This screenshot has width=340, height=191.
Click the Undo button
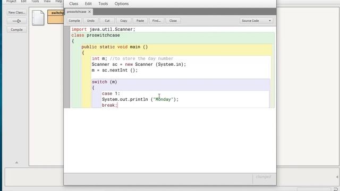click(91, 21)
